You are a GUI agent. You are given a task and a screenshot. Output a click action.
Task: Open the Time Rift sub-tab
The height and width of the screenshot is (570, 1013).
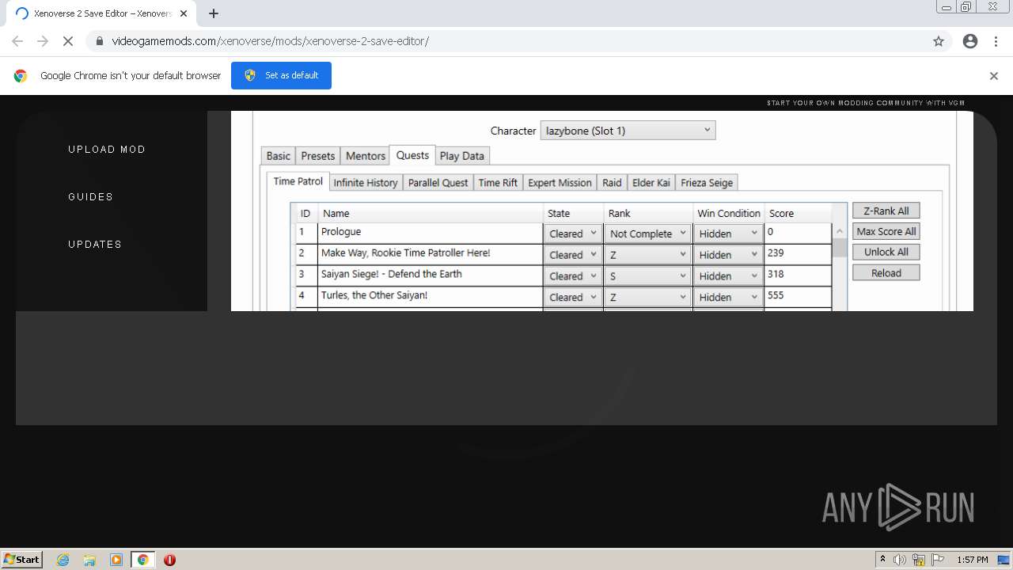pos(498,183)
